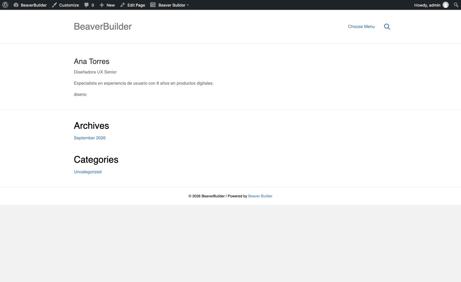Click the Edit Page pencil icon
461x282 pixels.
pos(122,5)
